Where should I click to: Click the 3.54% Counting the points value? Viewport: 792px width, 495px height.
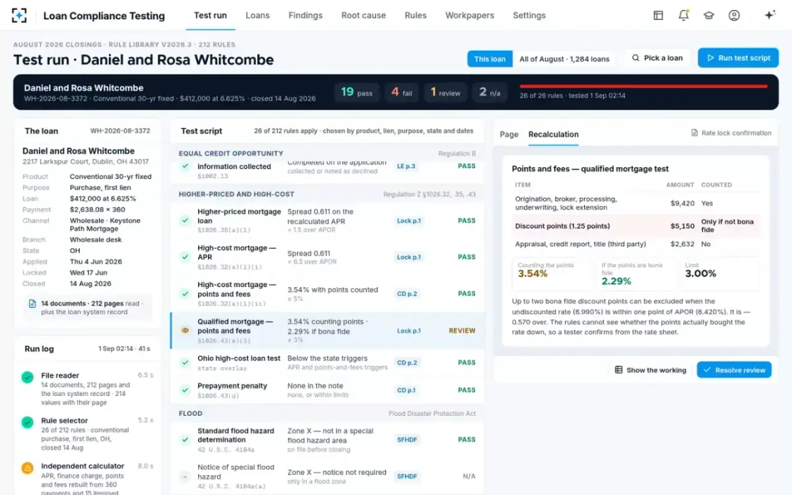pyautogui.click(x=533, y=273)
